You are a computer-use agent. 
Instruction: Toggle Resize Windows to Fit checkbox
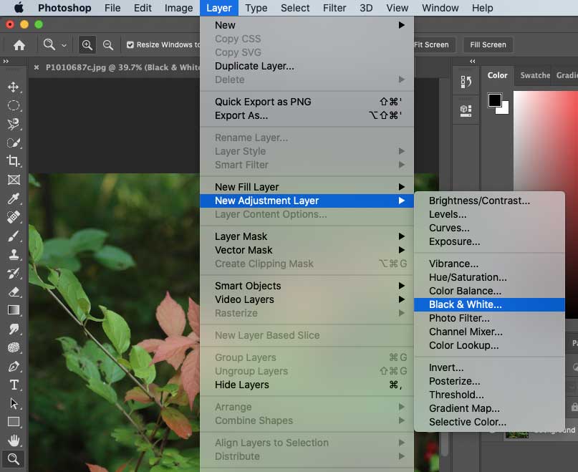point(130,45)
